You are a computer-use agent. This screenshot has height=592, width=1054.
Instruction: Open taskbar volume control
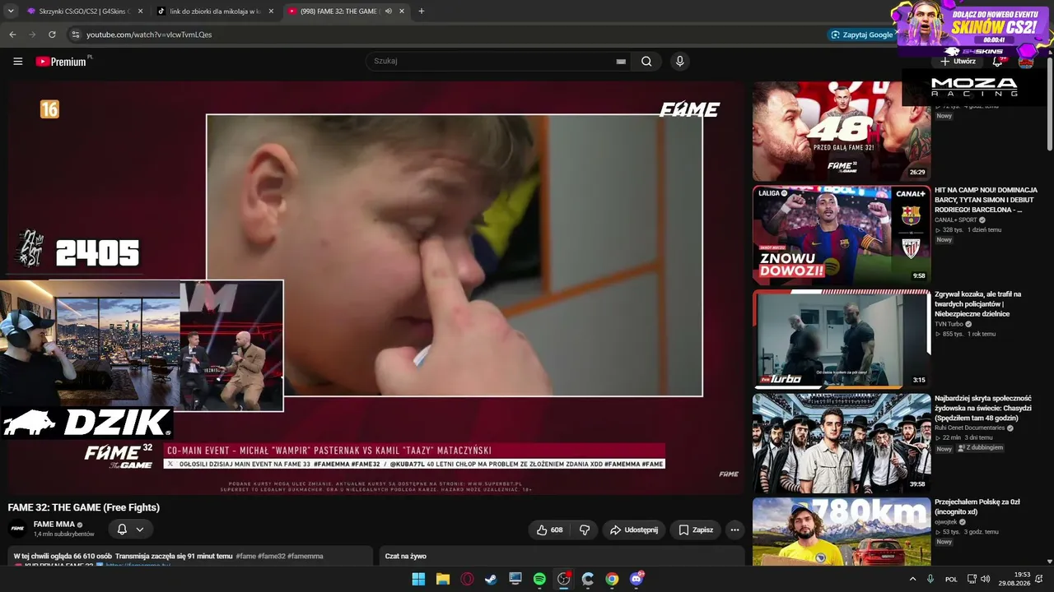[986, 579]
